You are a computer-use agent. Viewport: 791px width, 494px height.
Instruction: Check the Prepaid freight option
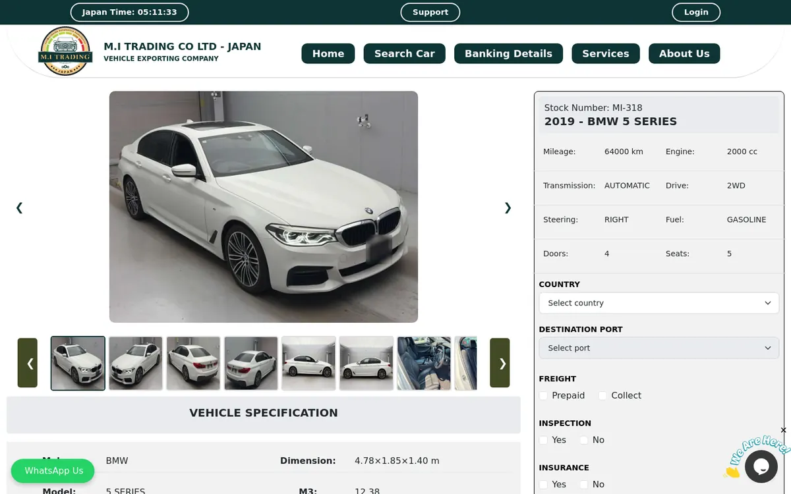click(x=543, y=395)
